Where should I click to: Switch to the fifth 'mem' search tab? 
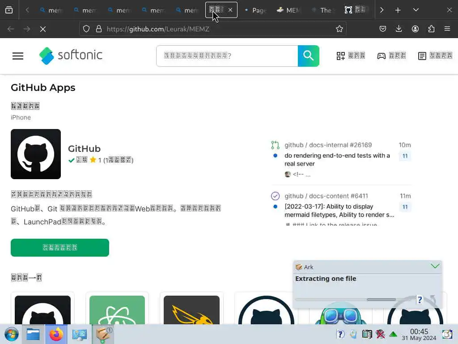(187, 10)
